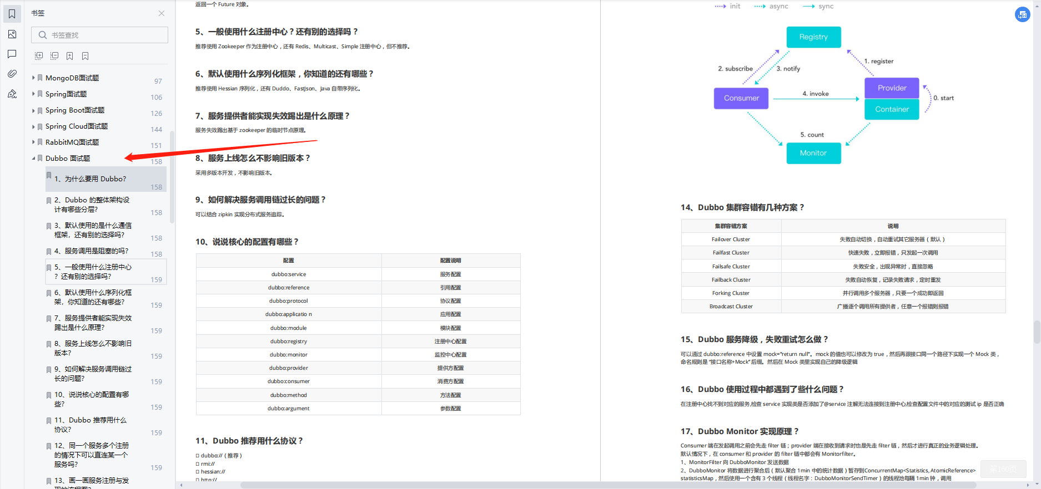The height and width of the screenshot is (489, 1041).
Task: Open bookmark 3、默认使用的是什么通信框架
Action: click(x=93, y=230)
